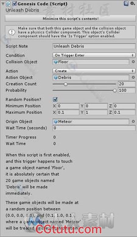Open object picker for Origin Object Meteor
This screenshot has height=237, width=137.
point(133,121)
